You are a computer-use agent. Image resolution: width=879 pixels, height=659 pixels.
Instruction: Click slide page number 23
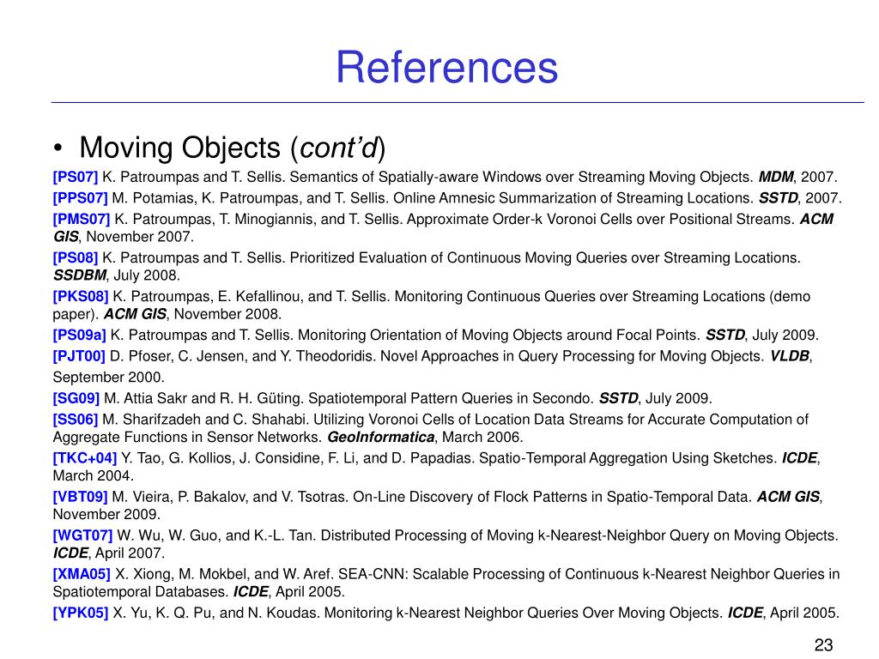[x=823, y=645]
